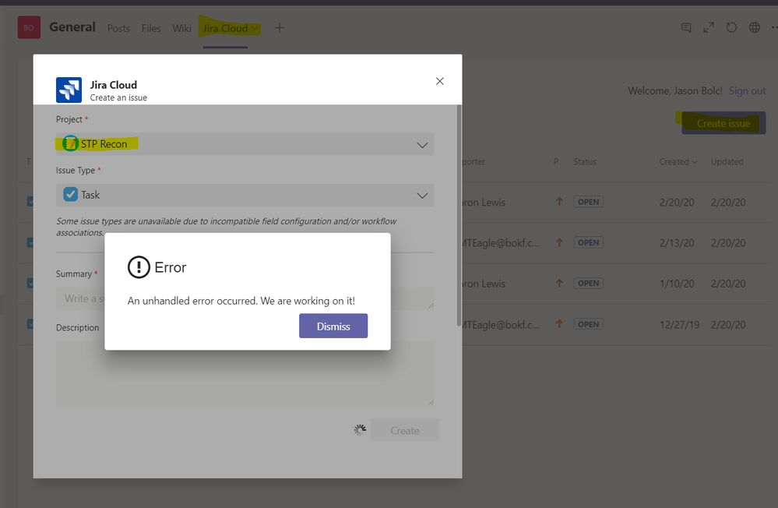Open the Project dropdown showing STP Recon
Image resolution: width=778 pixels, height=508 pixels.
[x=245, y=144]
